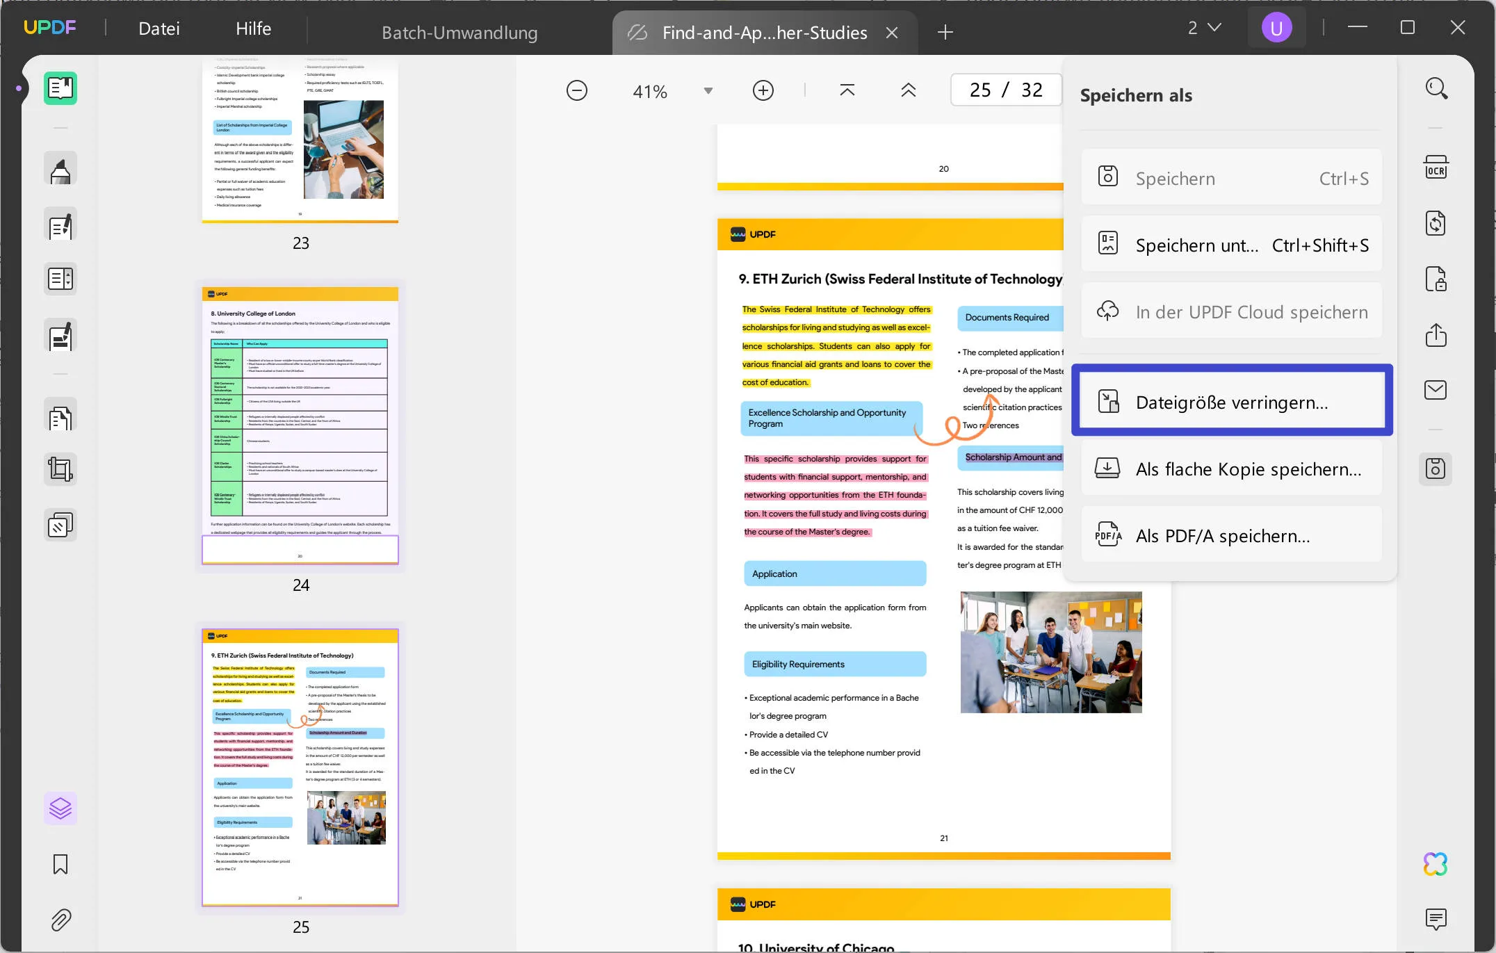Select the Comment highlighter tool
The height and width of the screenshot is (953, 1496).
[x=60, y=169]
